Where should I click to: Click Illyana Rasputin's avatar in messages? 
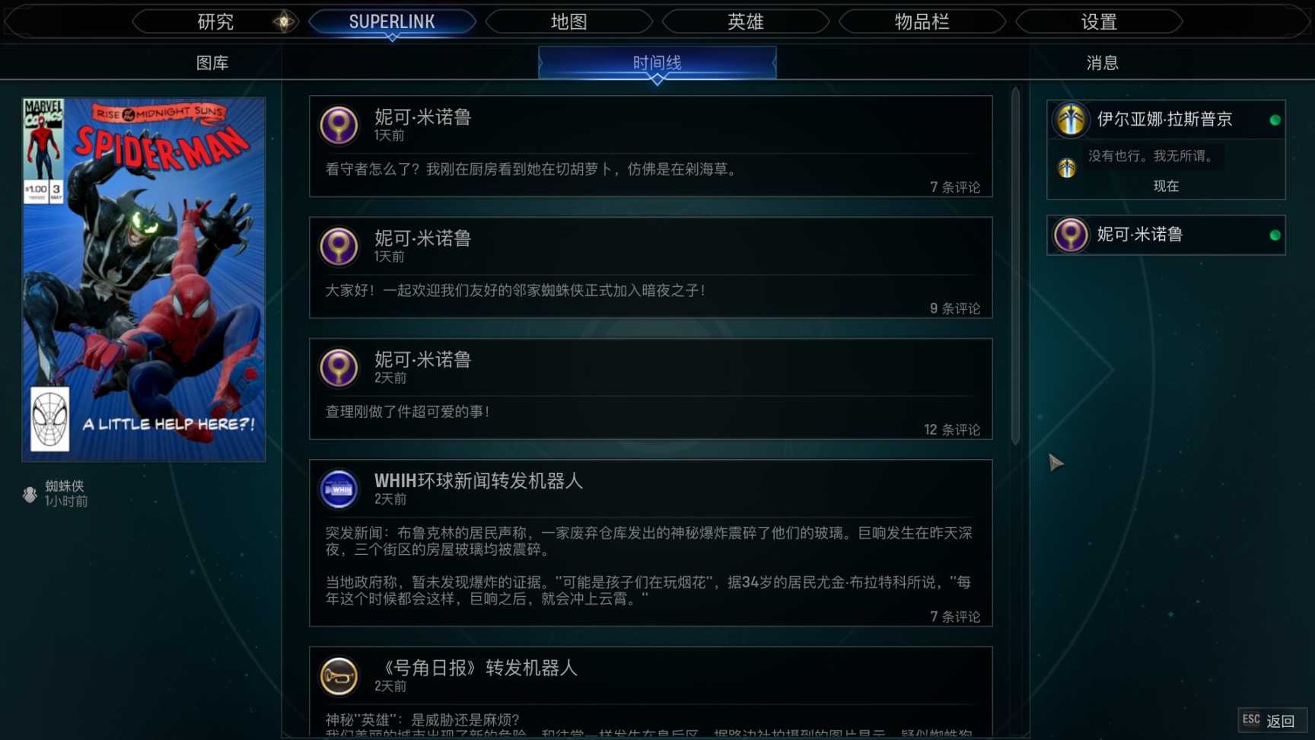click(x=1071, y=120)
